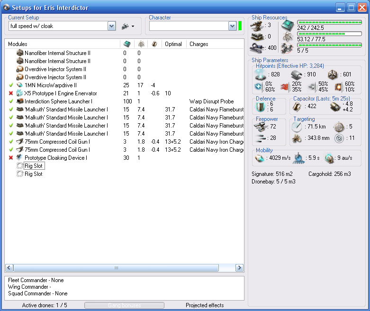370x311 pixels.
Task: Click the warp speed icon
Action: [329, 158]
